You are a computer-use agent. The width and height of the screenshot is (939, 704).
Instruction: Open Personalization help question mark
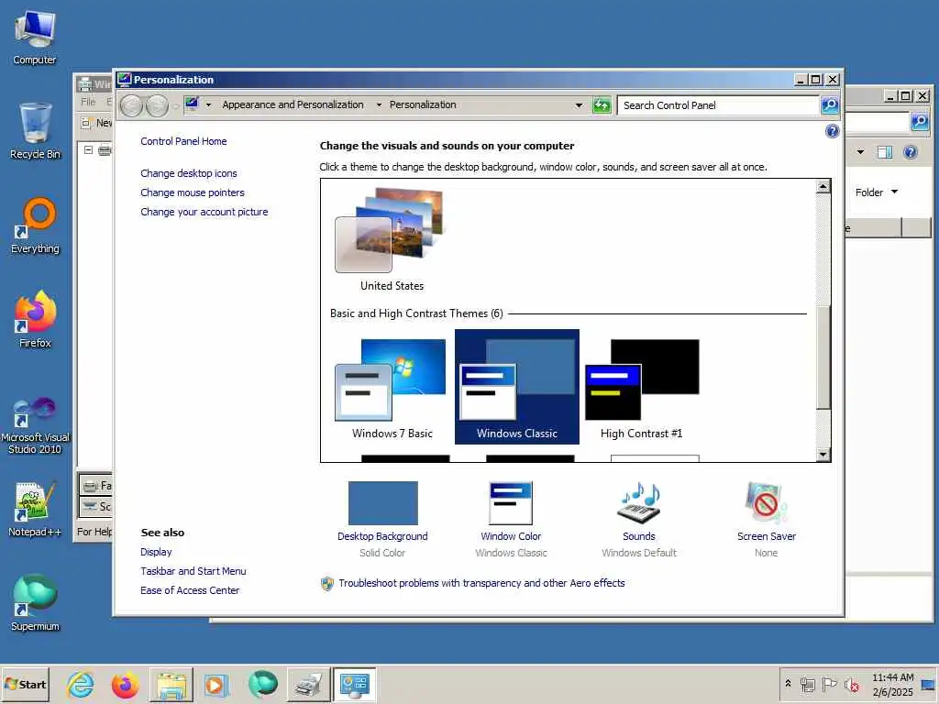click(x=832, y=131)
